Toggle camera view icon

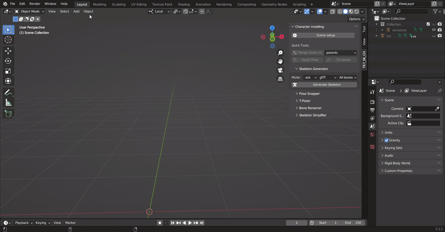click(x=280, y=70)
